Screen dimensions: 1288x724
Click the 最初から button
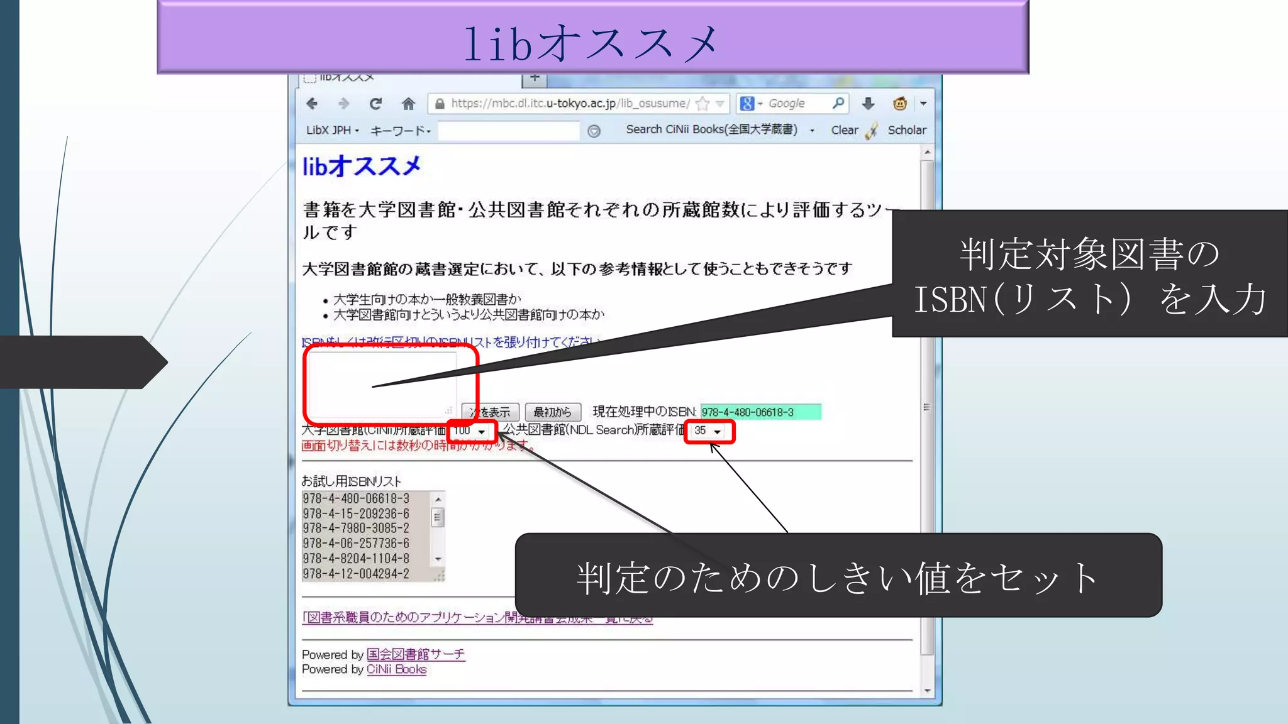553,412
